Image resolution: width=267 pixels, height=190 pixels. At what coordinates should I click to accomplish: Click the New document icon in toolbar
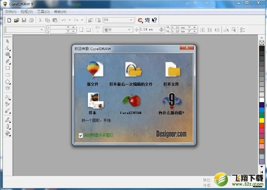(x=10, y=20)
